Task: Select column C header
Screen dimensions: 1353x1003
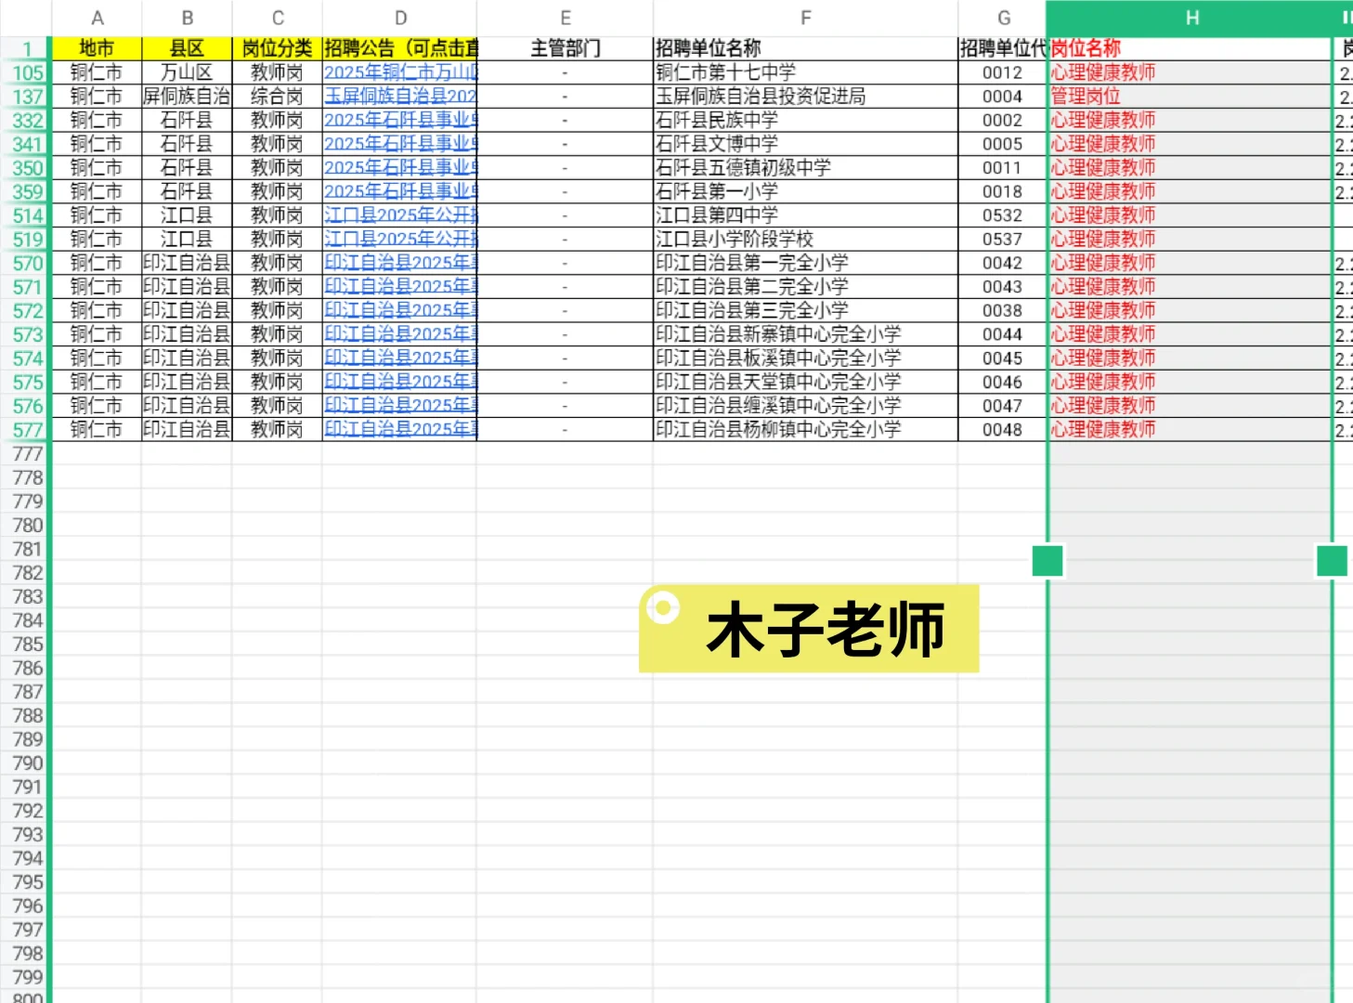Action: pos(277,18)
